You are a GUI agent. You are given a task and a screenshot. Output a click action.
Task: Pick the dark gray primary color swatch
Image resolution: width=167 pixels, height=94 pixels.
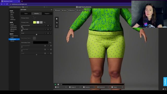41,22
